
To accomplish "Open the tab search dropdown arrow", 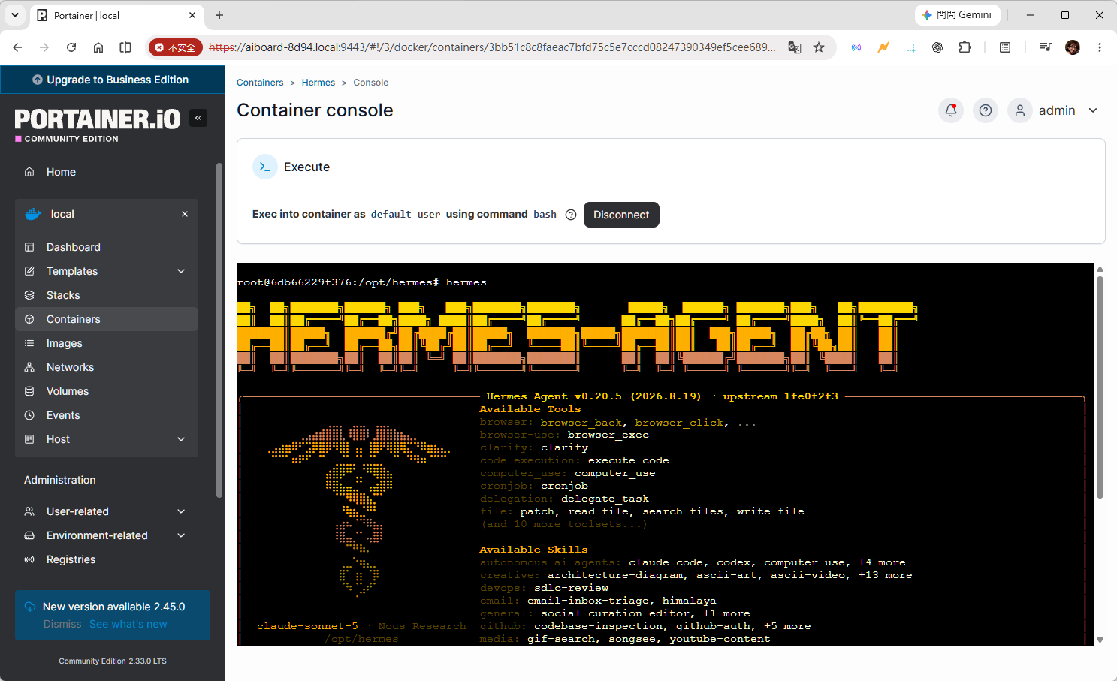I will point(15,15).
